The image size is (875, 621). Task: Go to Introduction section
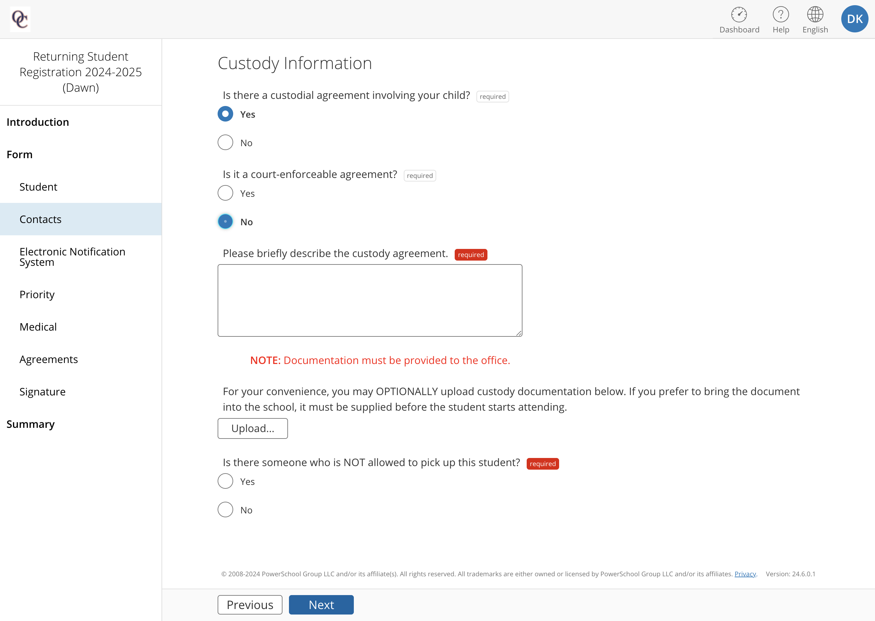38,122
